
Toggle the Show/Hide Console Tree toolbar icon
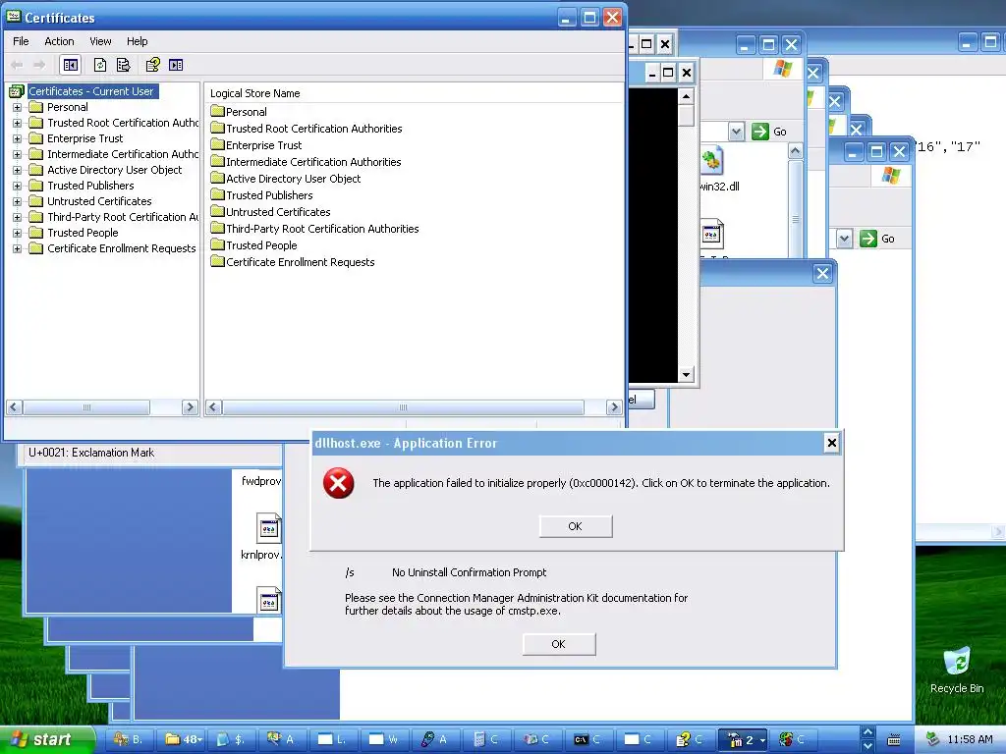tap(71, 65)
